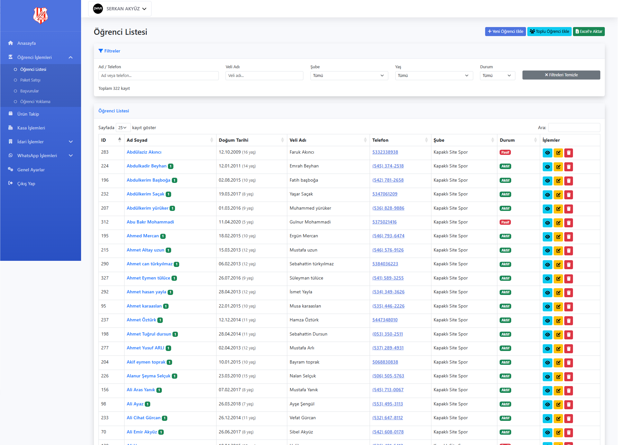The width and height of the screenshot is (618, 445).
Task: Click the Excel'e Aktar button
Action: point(588,32)
